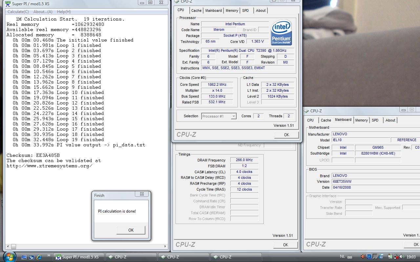This screenshot has height=262, width=420.
Task: Click the title bar icon of the Mainboard CPU-Z window
Action: (x=306, y=111)
